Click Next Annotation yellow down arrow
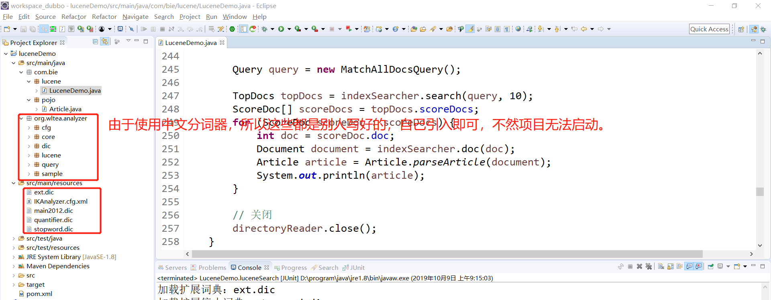The height and width of the screenshot is (300, 771). coord(541,29)
